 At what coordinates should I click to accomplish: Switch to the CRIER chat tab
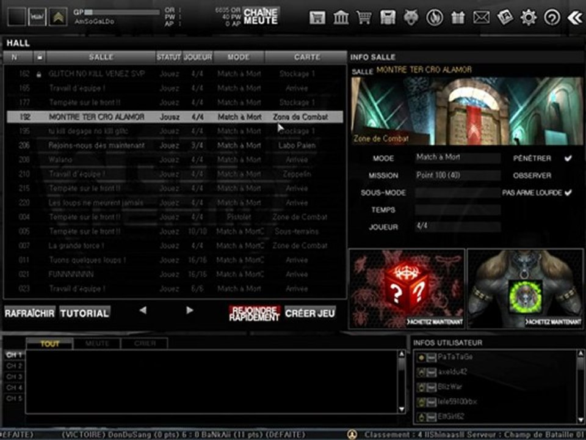click(144, 343)
